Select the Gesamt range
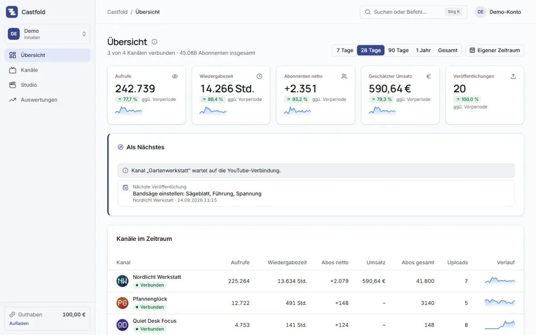 coord(448,50)
